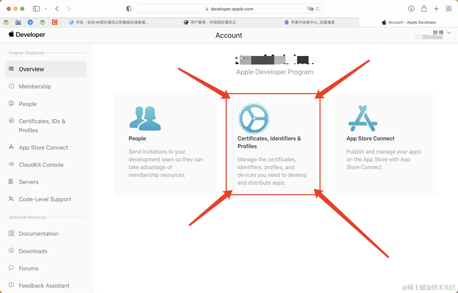458x293 pixels.
Task: Click the developer.apple.com address bar
Action: 229,9
